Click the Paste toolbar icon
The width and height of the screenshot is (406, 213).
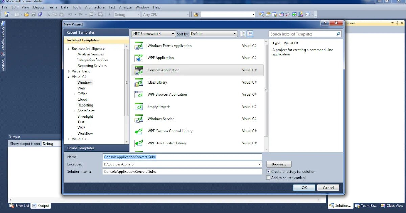[x=62, y=14]
